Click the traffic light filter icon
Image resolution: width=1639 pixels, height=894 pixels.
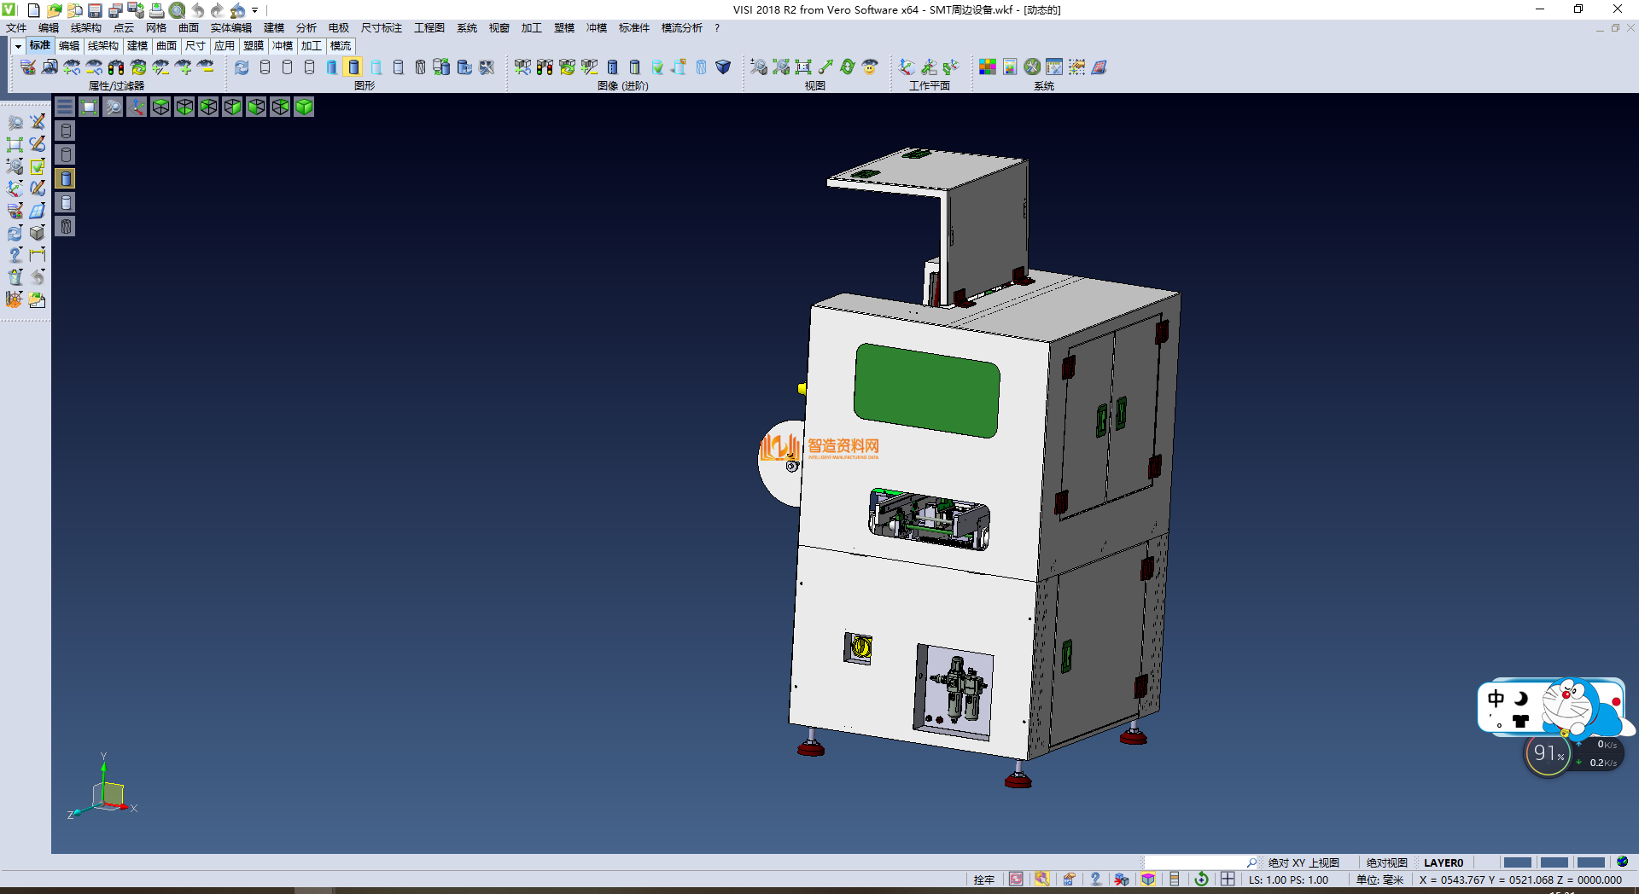(x=116, y=67)
